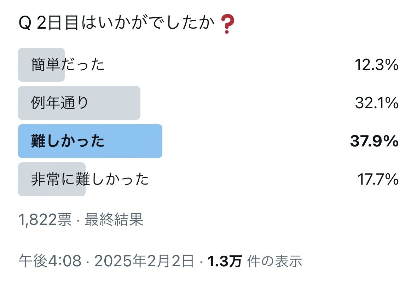This screenshot has width=417, height=284.
Task: Click the gray bar behind 例年通り
Action: (x=79, y=103)
